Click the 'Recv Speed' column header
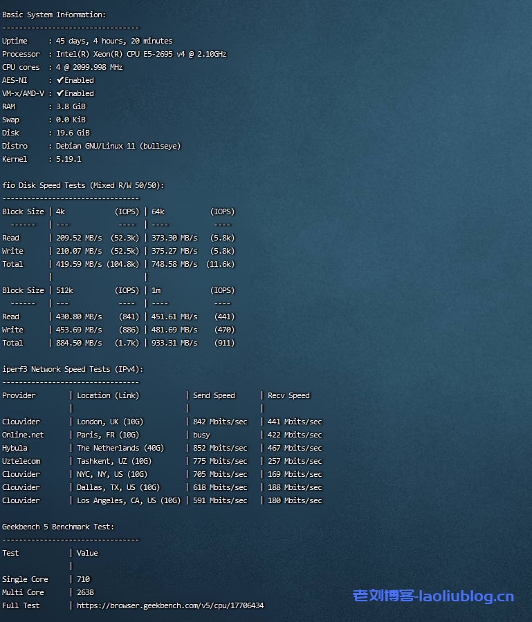Screen dimensions: 532x622 [x=288, y=395]
